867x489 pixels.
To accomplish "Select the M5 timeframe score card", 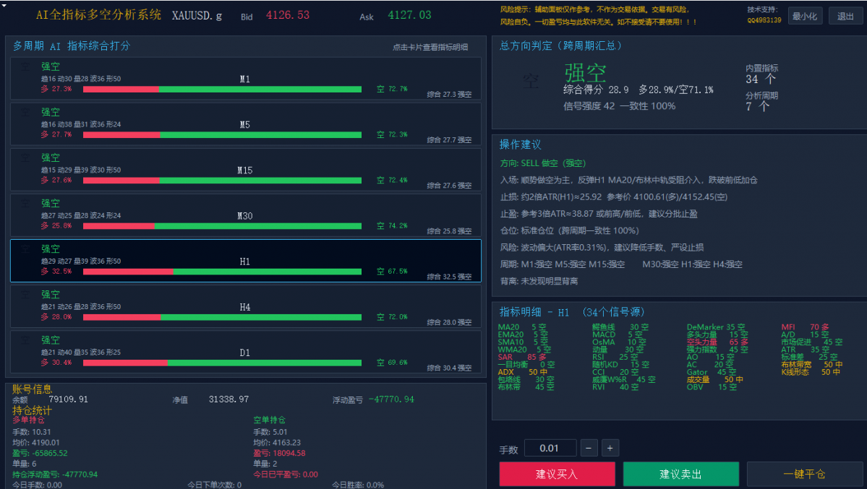I will [246, 124].
